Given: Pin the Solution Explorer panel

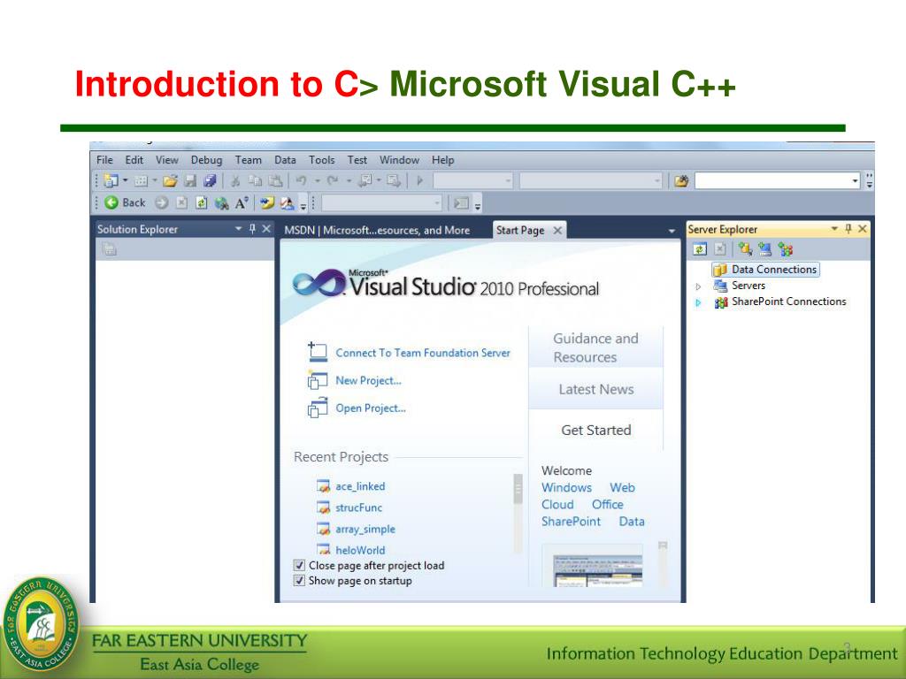Looking at the screenshot, I should click(x=252, y=229).
